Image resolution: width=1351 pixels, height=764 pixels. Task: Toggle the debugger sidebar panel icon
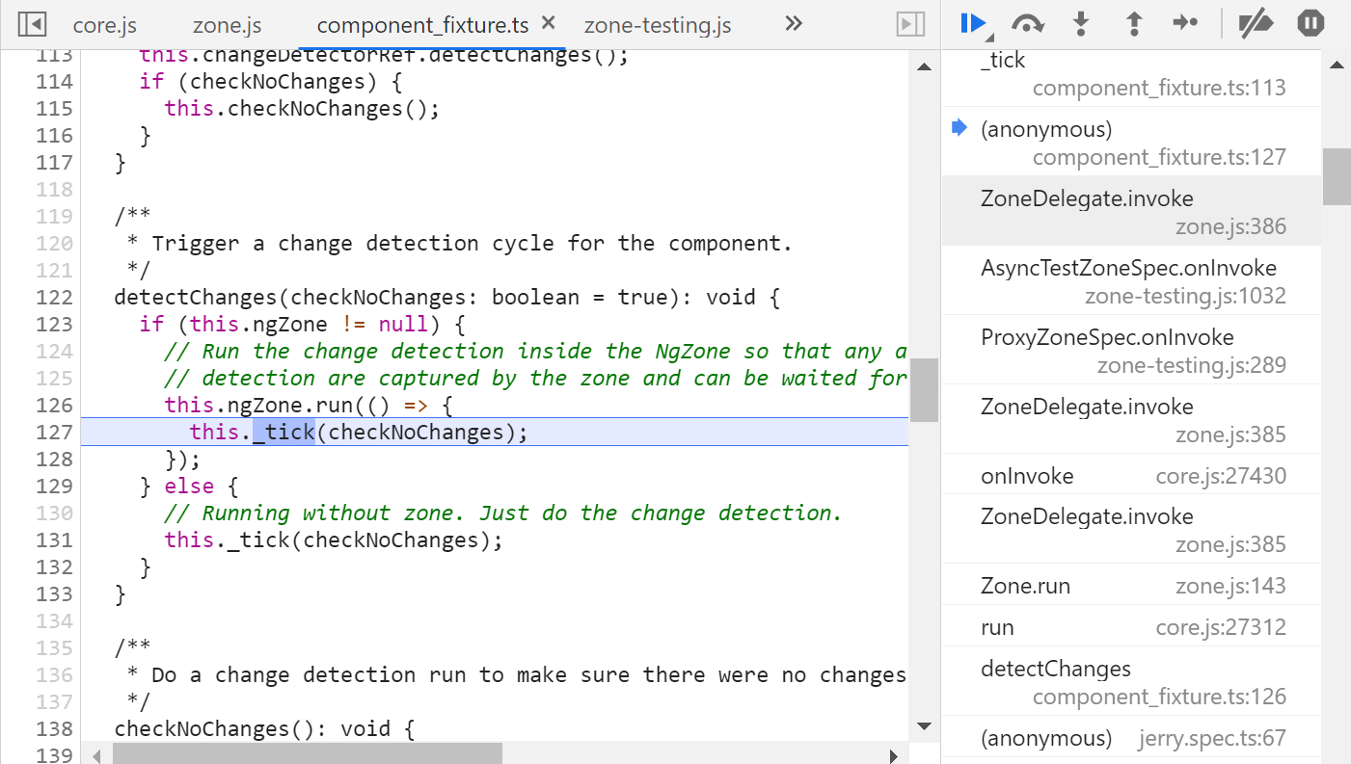point(910,24)
